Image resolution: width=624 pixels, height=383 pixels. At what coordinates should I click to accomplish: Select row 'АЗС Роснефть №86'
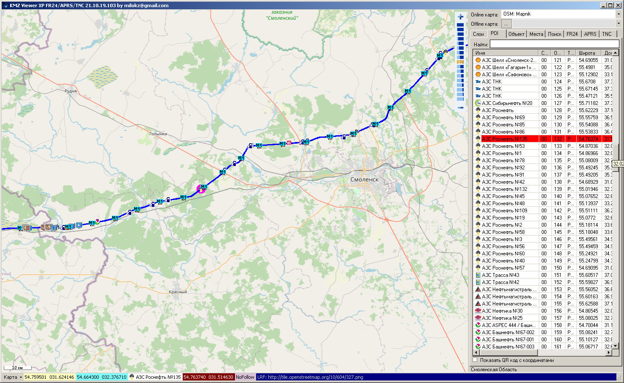coord(543,132)
